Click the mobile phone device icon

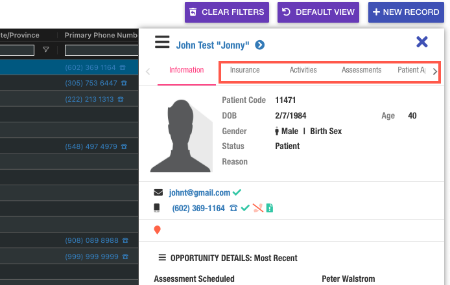click(157, 208)
